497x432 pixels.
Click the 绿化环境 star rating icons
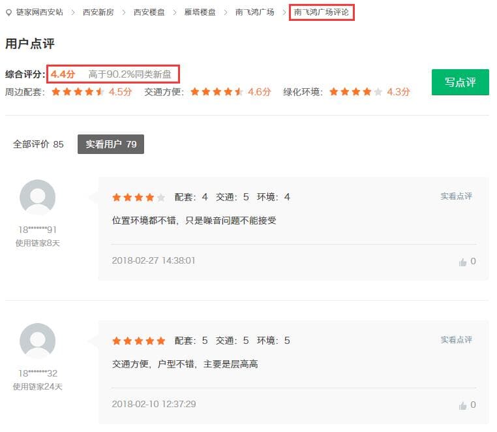355,92
